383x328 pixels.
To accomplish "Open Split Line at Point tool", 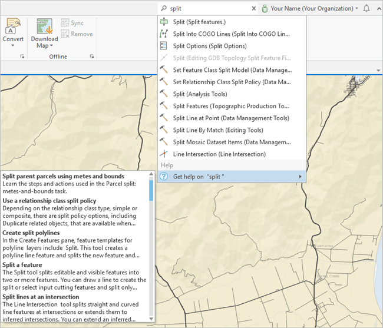I will 232,118.
